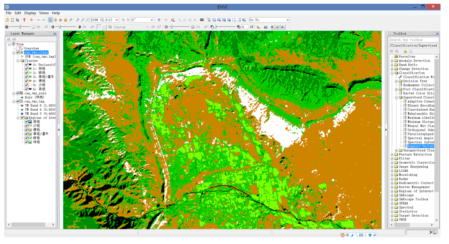Open the rotation angle dropdown
Image resolution: width=449 pixels, height=244 pixels.
point(152,20)
